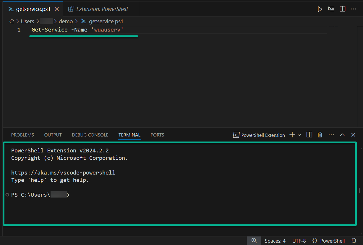Image resolution: width=363 pixels, height=245 pixels.
Task: Click the editor minimap preview
Action: click(333, 26)
